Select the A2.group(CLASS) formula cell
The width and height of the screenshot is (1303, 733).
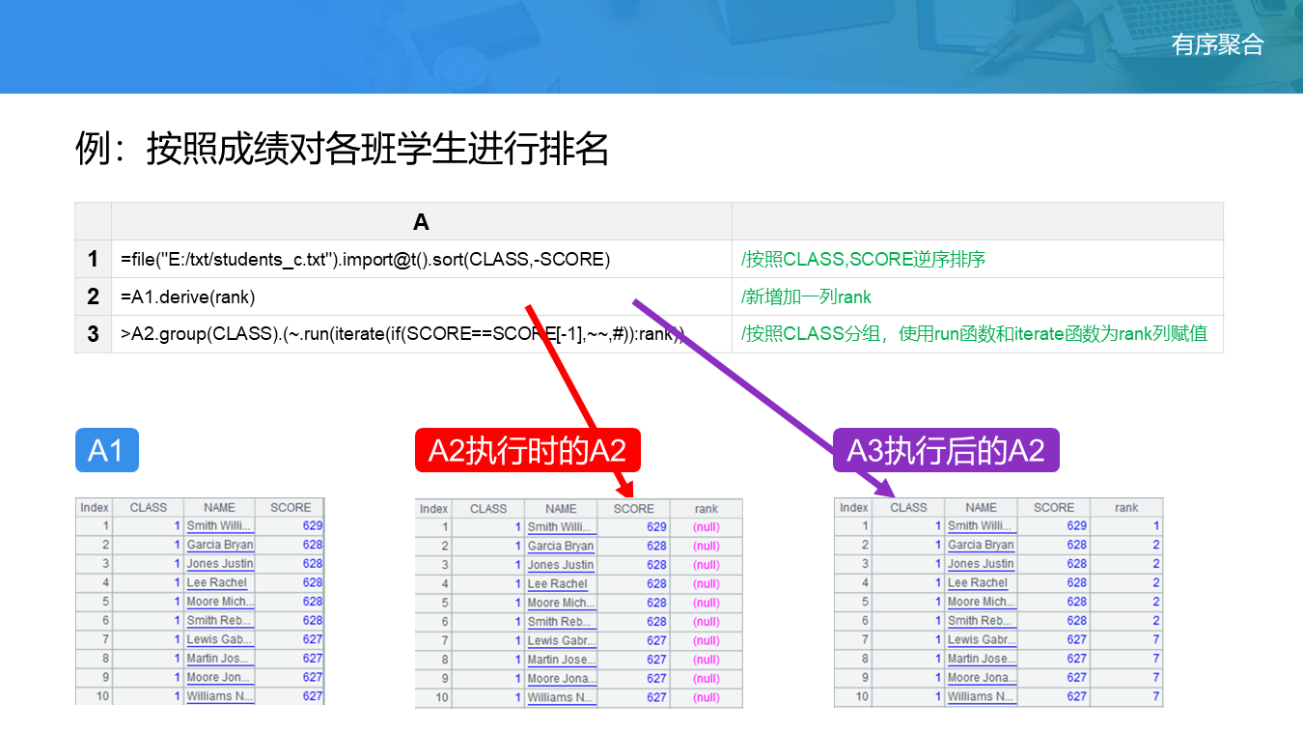pyautogui.click(x=422, y=334)
